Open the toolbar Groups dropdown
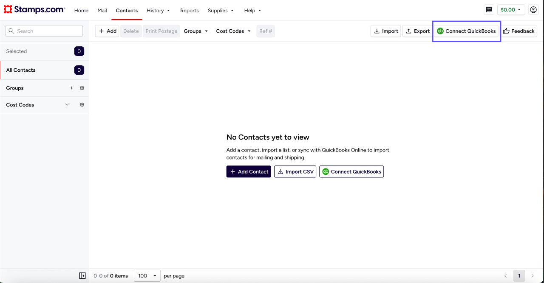This screenshot has height=283, width=544. pyautogui.click(x=196, y=31)
